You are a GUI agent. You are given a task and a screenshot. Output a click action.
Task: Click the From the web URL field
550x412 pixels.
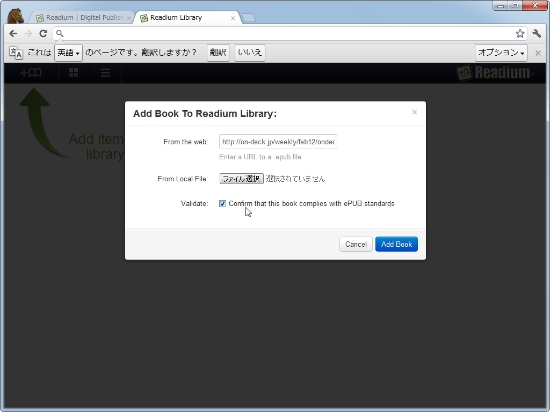[x=278, y=142]
